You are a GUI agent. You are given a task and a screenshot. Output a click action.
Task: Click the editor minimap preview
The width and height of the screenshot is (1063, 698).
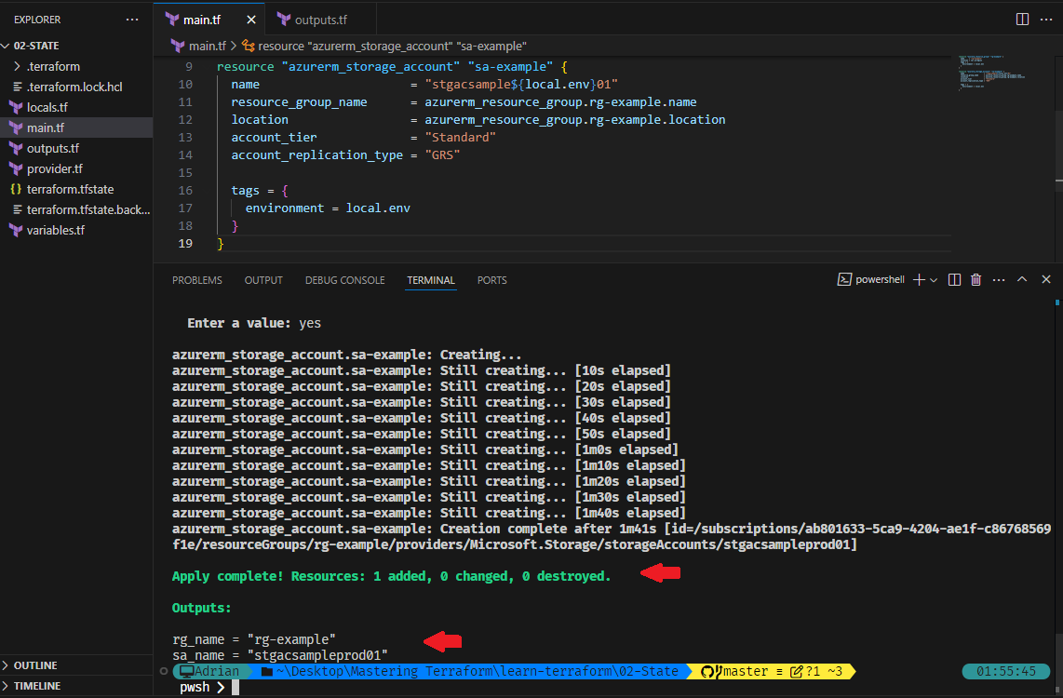click(990, 72)
